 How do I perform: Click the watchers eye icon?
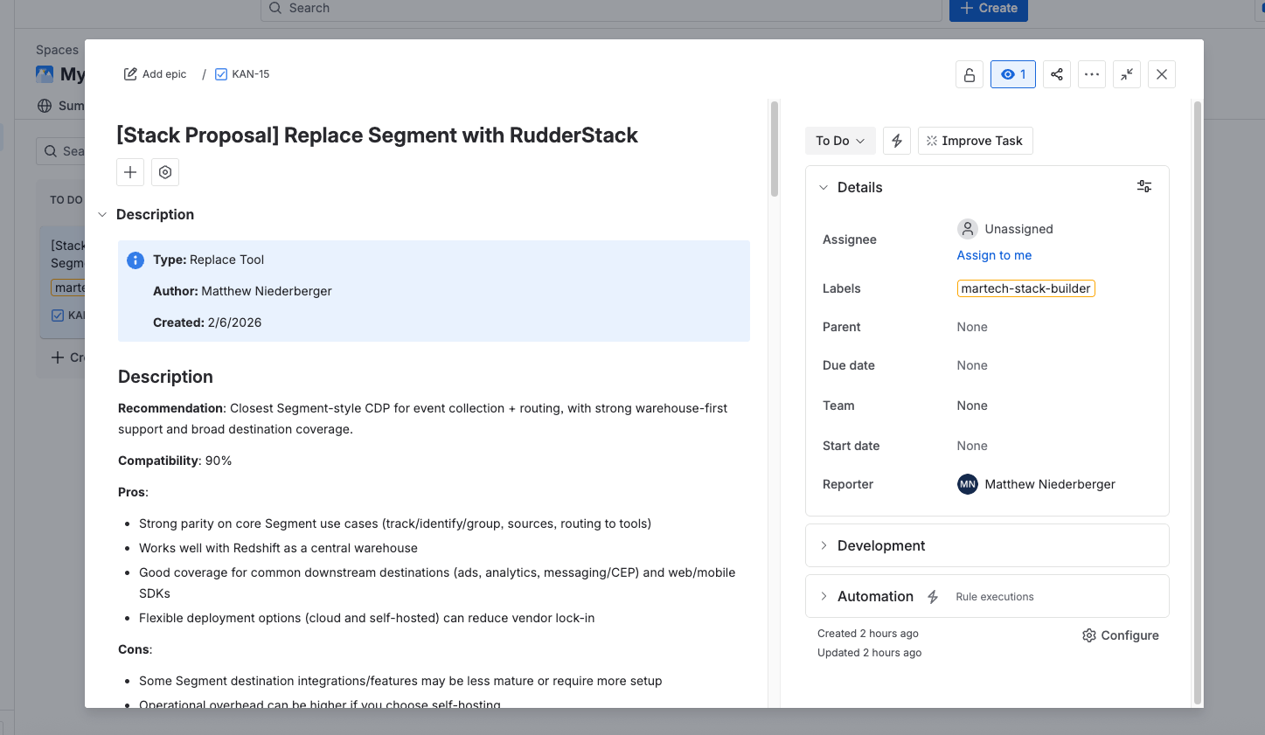pyautogui.click(x=1012, y=74)
